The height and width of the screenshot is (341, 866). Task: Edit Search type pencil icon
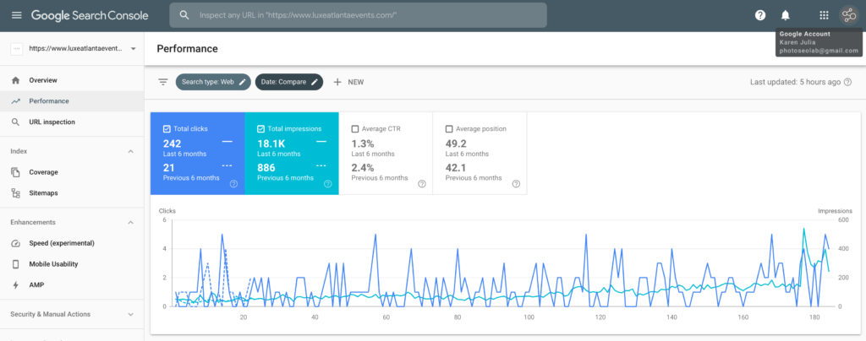[243, 82]
